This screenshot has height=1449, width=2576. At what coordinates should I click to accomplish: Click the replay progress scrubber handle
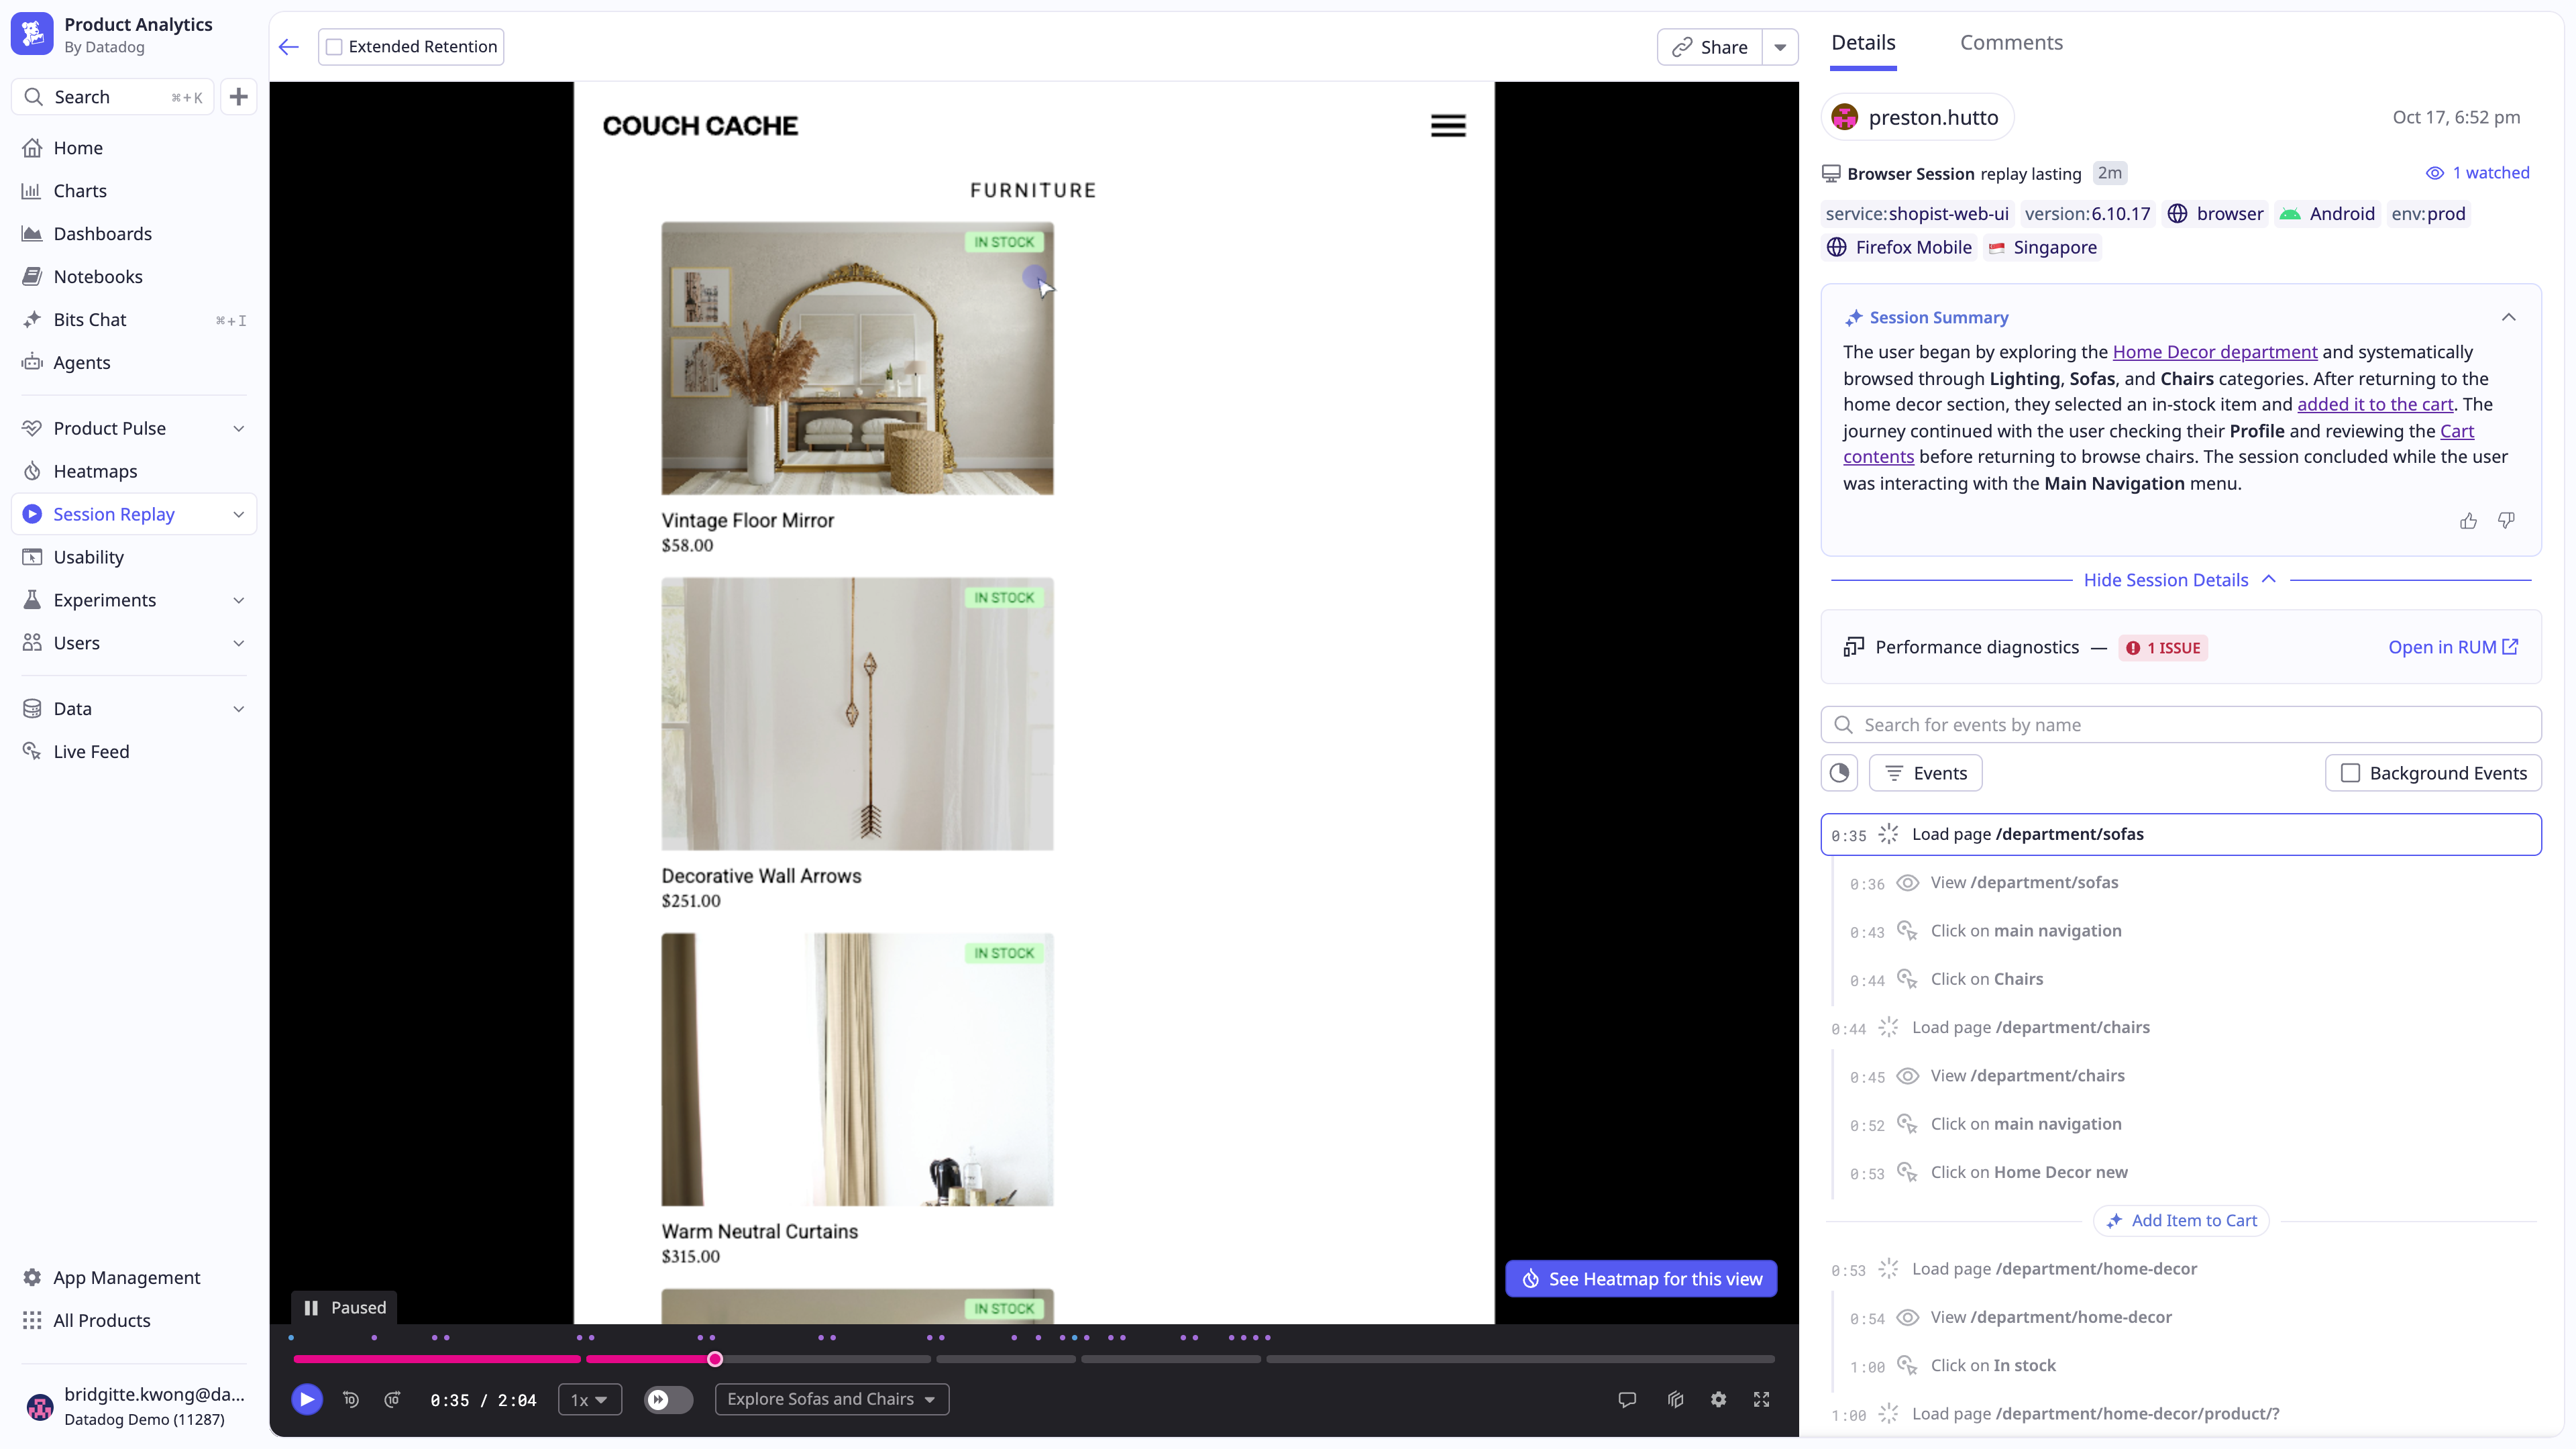tap(715, 1359)
